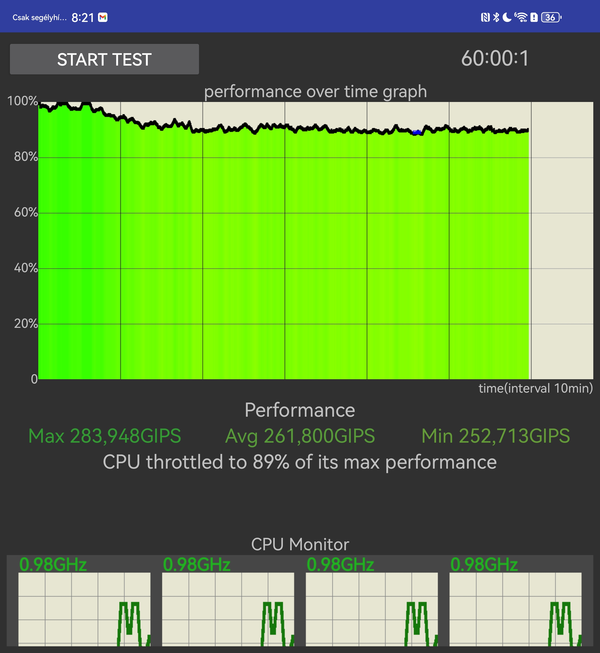The image size is (600, 653).
Task: Tap the NFC status icon
Action: (485, 17)
